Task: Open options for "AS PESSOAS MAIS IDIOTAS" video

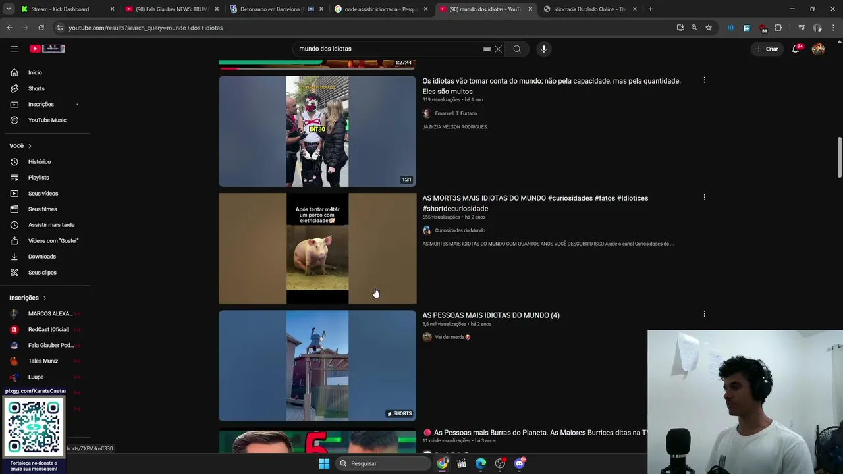Action: [704, 315]
